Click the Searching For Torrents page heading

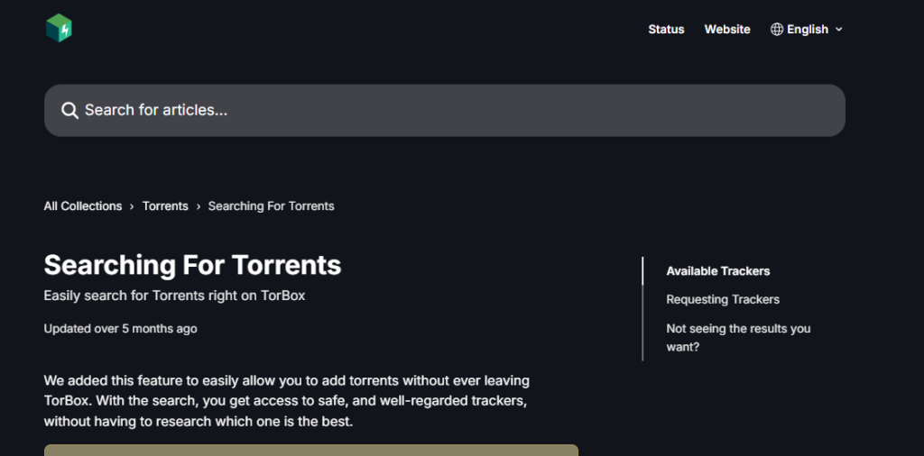[x=192, y=265]
